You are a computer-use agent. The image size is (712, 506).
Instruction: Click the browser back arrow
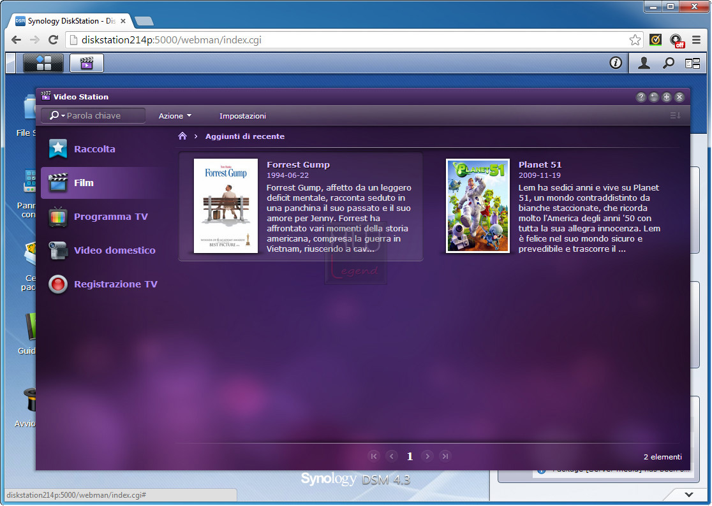click(17, 40)
